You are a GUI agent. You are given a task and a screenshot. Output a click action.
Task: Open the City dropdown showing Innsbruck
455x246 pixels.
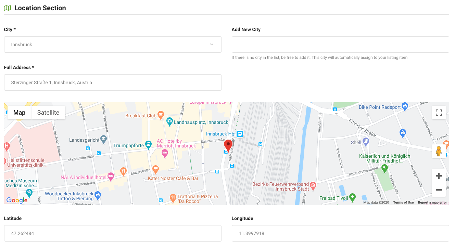pyautogui.click(x=113, y=44)
